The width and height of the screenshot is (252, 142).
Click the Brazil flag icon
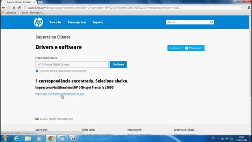coord(37,119)
